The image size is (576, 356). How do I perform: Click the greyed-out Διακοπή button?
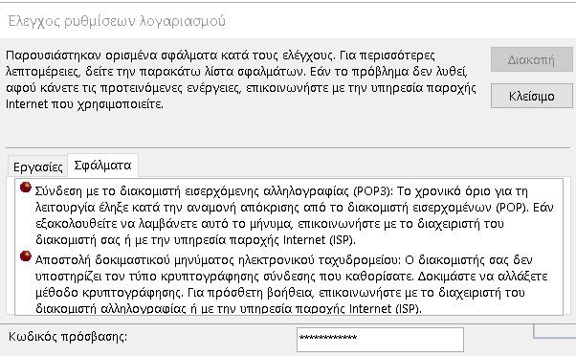[x=532, y=59]
